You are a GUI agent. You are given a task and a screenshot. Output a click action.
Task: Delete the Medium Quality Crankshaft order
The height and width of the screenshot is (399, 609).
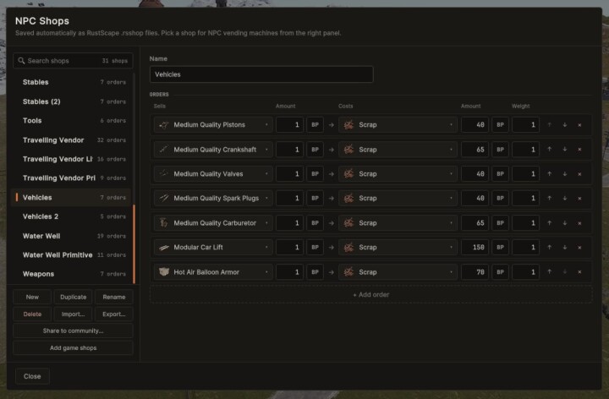579,150
